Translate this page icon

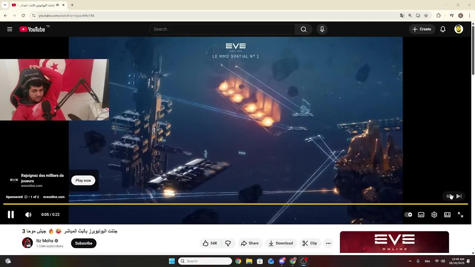pyautogui.click(x=402, y=16)
